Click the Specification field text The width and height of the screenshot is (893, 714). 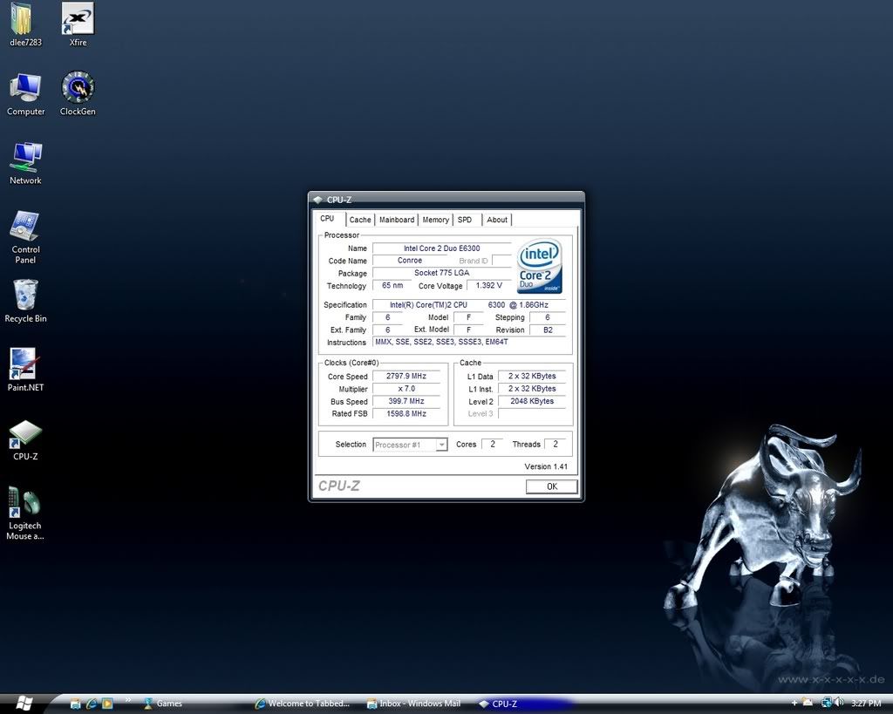click(x=469, y=304)
